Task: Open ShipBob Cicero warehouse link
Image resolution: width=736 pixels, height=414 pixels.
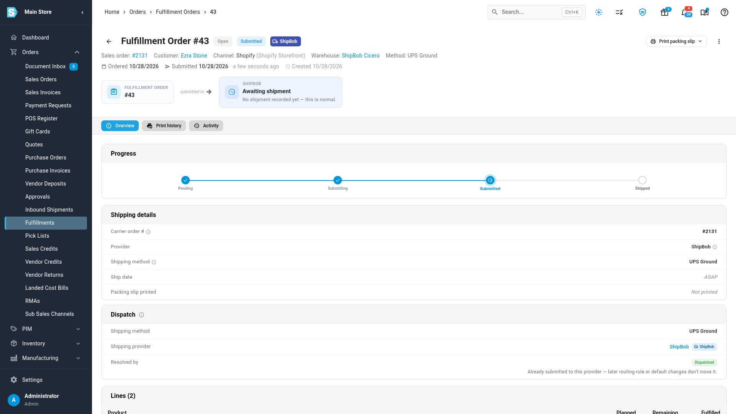Action: coord(360,56)
